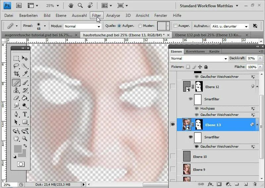Add a layer mask from panel bottom
Screen dimensions: 265x188
point(219,184)
